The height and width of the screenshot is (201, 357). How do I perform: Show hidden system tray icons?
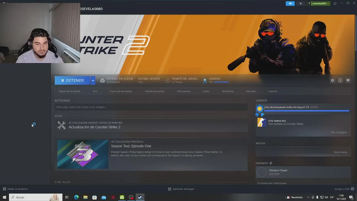tap(308, 197)
